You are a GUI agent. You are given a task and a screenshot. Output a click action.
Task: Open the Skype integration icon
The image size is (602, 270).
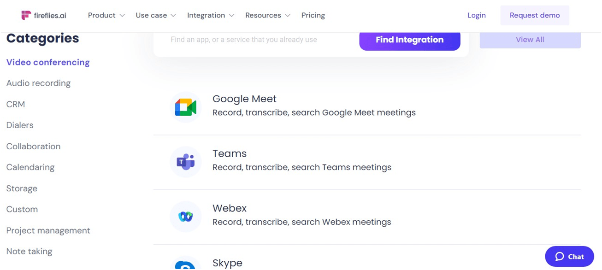(185, 264)
